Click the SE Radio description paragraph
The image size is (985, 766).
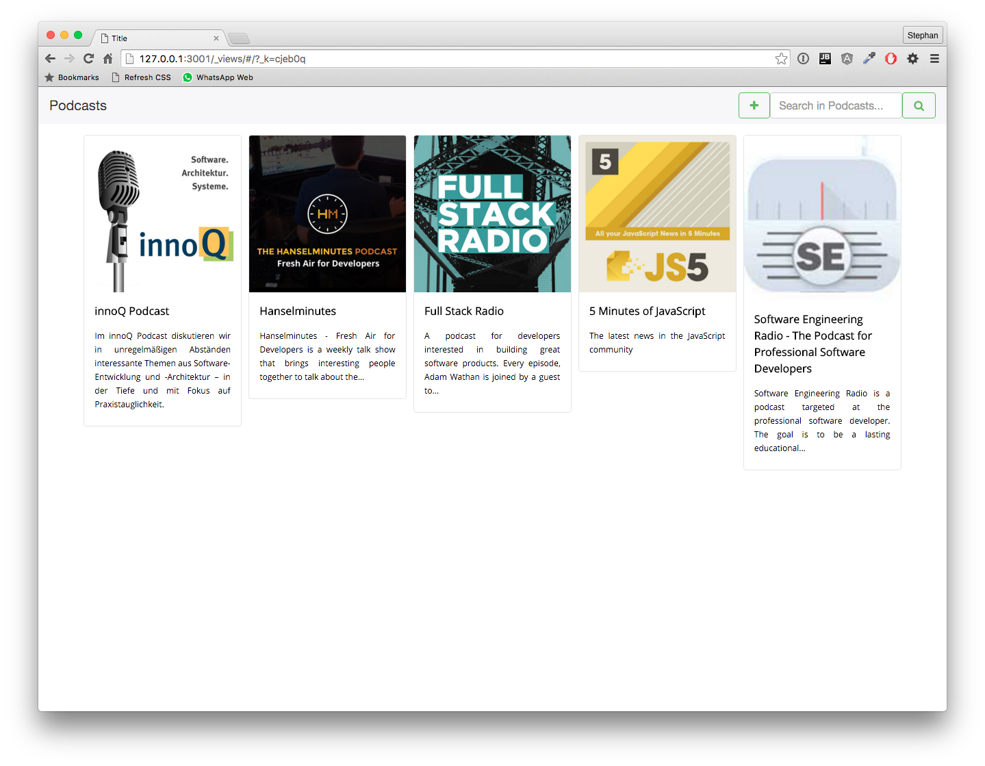[x=822, y=420]
